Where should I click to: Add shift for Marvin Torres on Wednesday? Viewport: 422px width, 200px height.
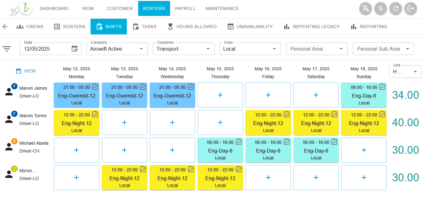(172, 122)
